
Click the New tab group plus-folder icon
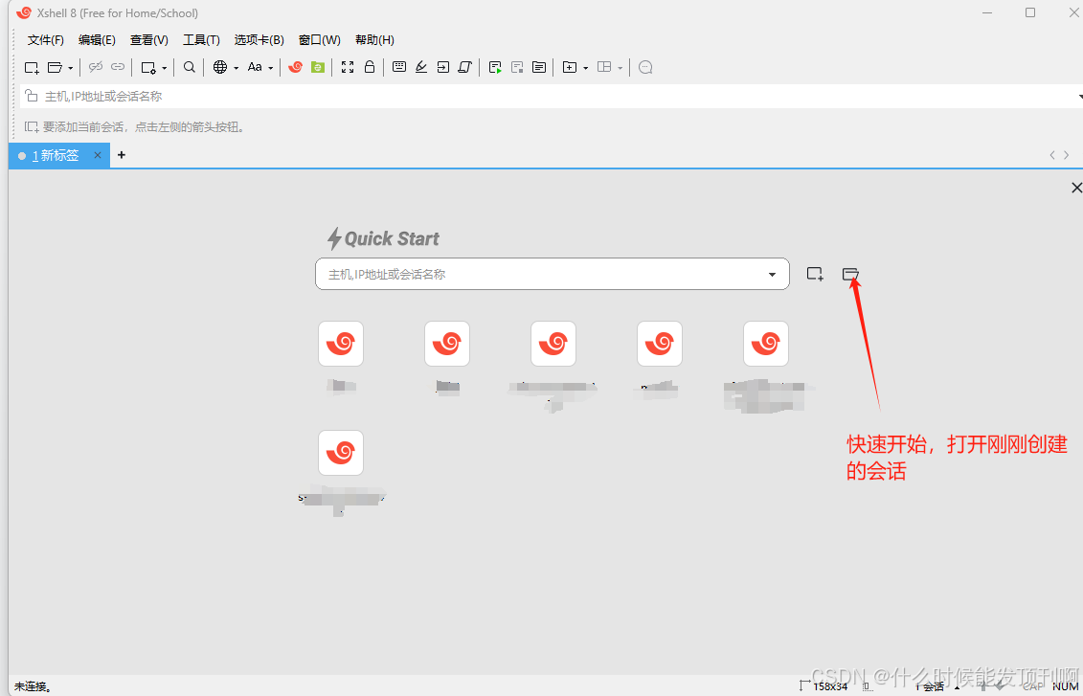coord(570,68)
